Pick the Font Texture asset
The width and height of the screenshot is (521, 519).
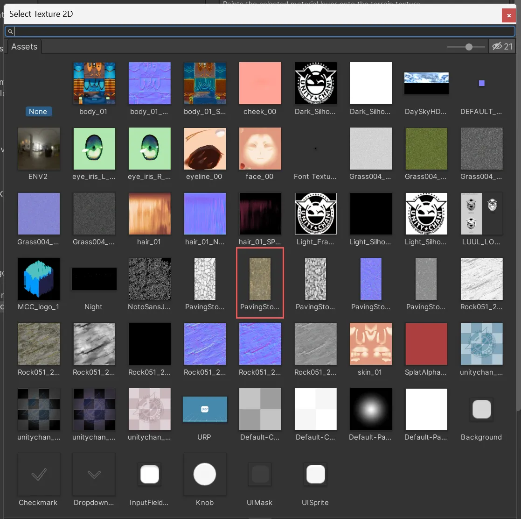point(315,149)
